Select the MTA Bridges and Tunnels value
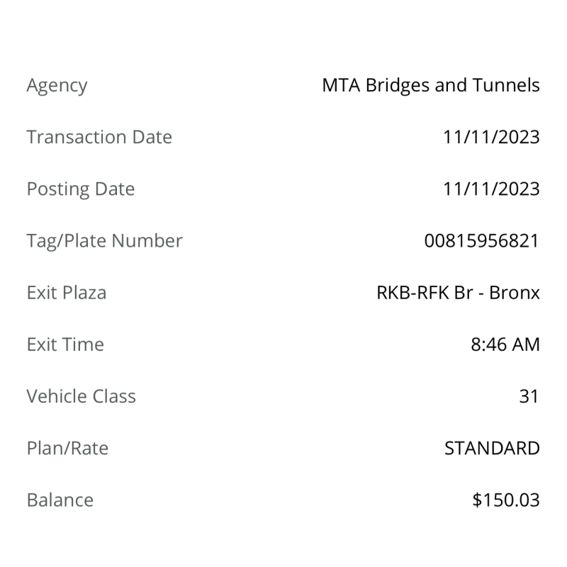The width and height of the screenshot is (567, 567). tap(431, 86)
